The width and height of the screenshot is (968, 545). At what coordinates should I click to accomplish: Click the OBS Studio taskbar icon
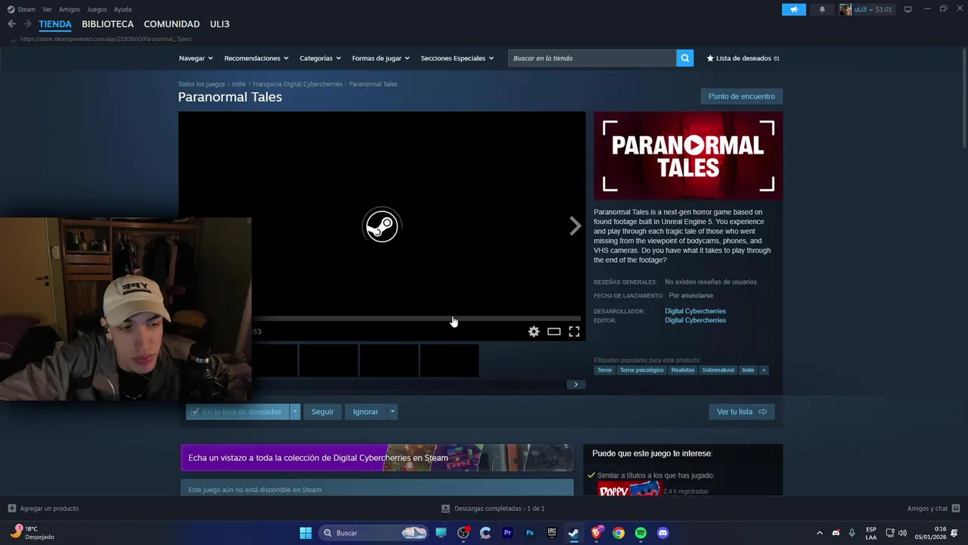[x=464, y=533]
